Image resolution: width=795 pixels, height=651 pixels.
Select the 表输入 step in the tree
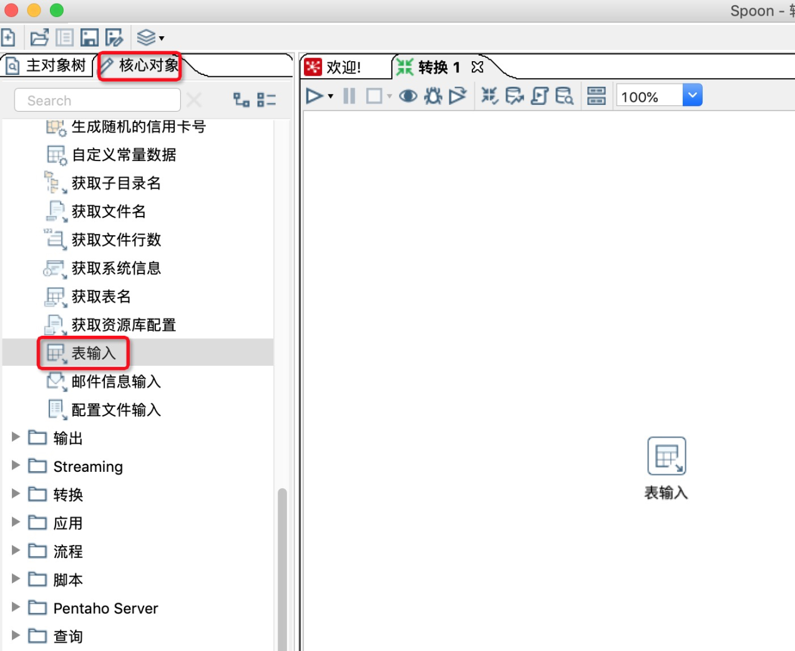click(x=94, y=353)
